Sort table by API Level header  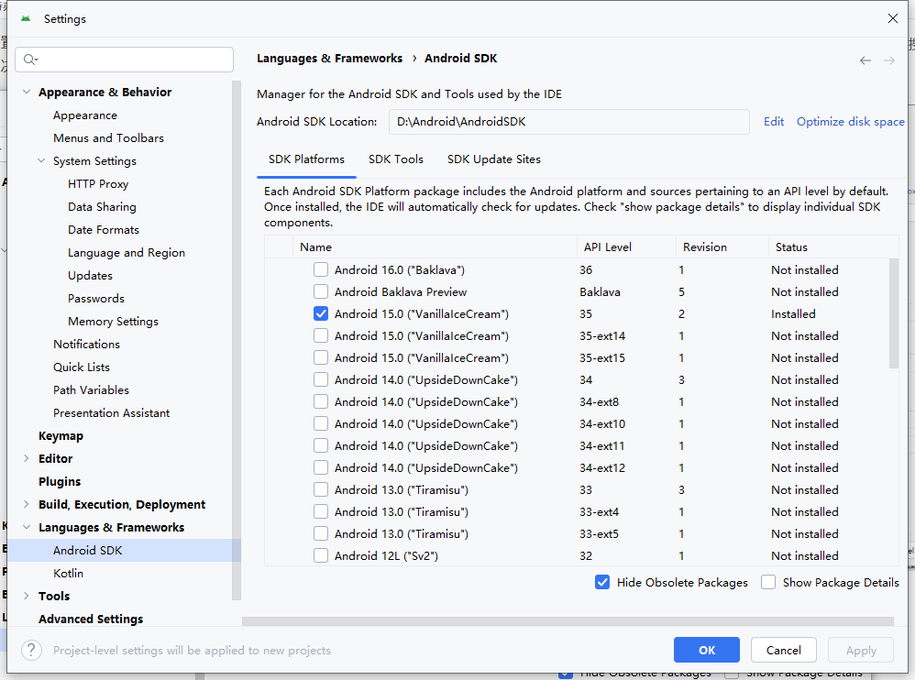coord(626,247)
